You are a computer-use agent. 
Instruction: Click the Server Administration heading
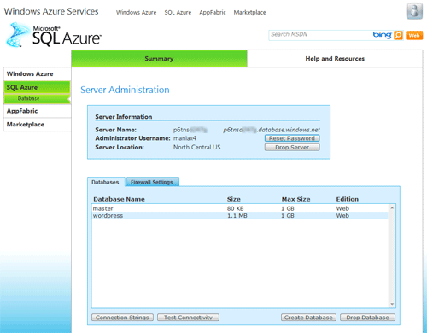[125, 90]
